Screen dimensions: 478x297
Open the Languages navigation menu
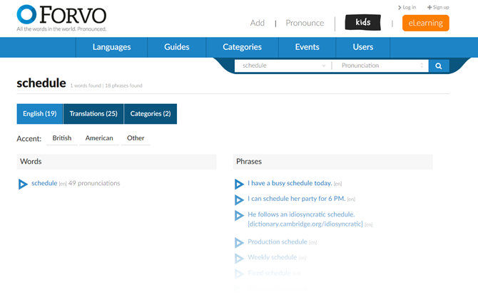(x=111, y=47)
